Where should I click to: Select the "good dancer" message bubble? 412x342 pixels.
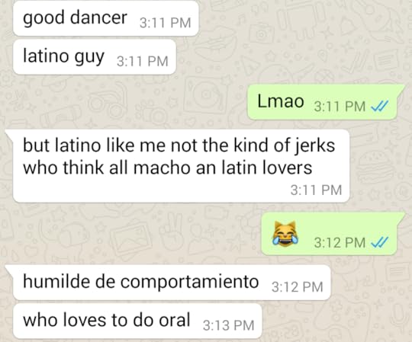pyautogui.click(x=105, y=18)
